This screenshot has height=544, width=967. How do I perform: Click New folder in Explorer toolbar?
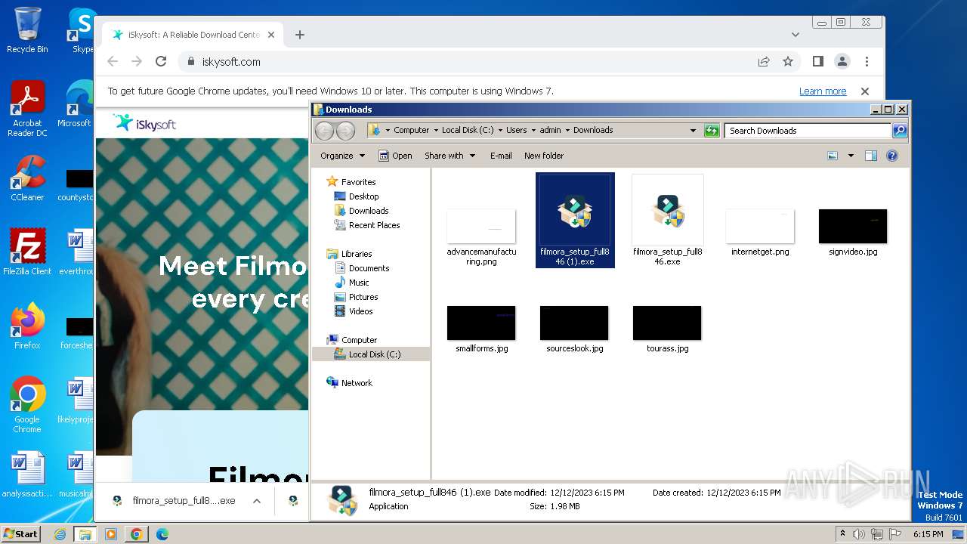544,156
